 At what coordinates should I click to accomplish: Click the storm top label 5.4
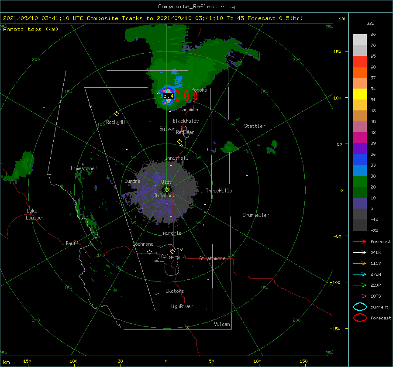[x=169, y=96]
